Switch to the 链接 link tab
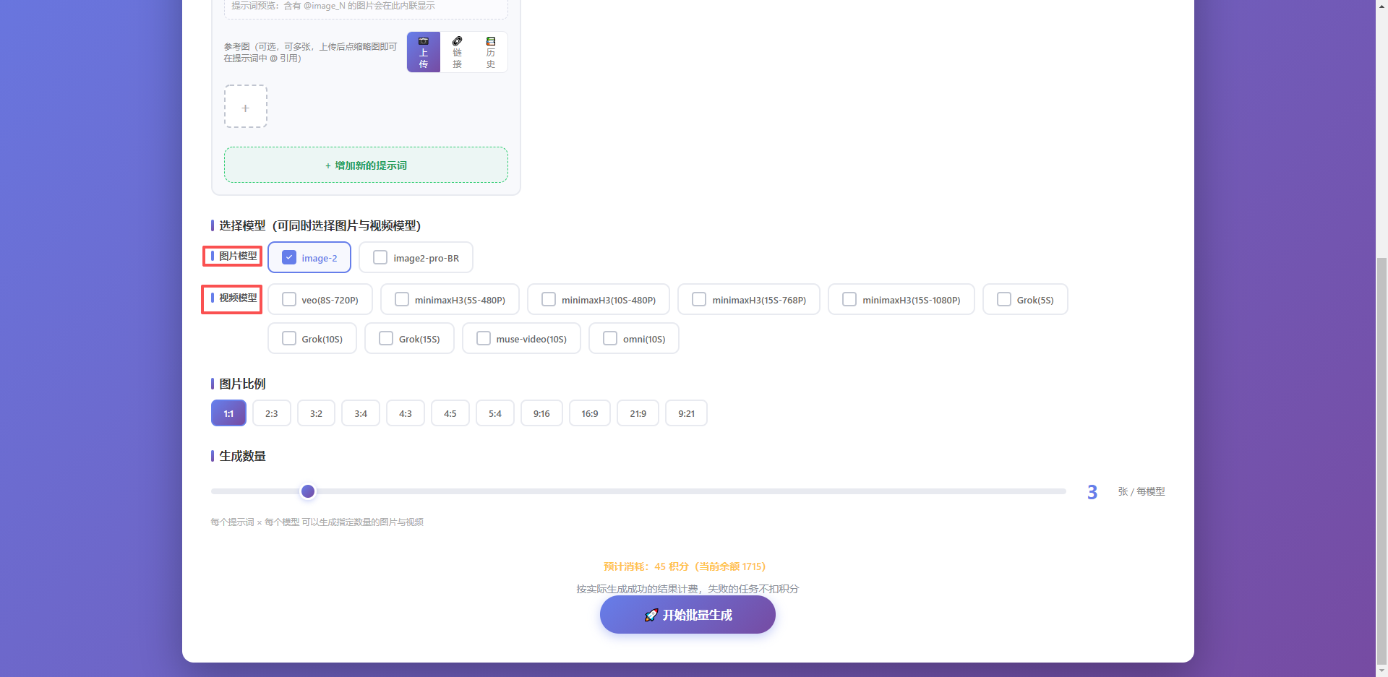 (x=457, y=52)
